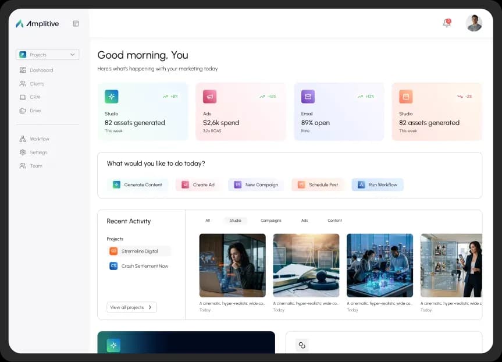Click the +8% trend indicator on Studio card
This screenshot has height=362, width=502.
(x=170, y=96)
